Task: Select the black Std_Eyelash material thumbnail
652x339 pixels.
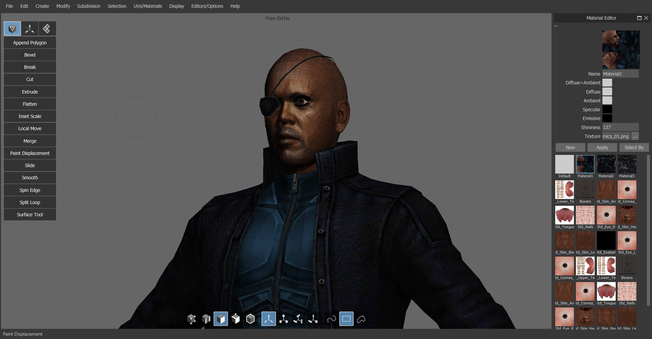Action: (606, 241)
